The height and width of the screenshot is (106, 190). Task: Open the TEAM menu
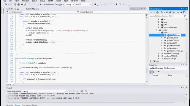coord(50,1)
